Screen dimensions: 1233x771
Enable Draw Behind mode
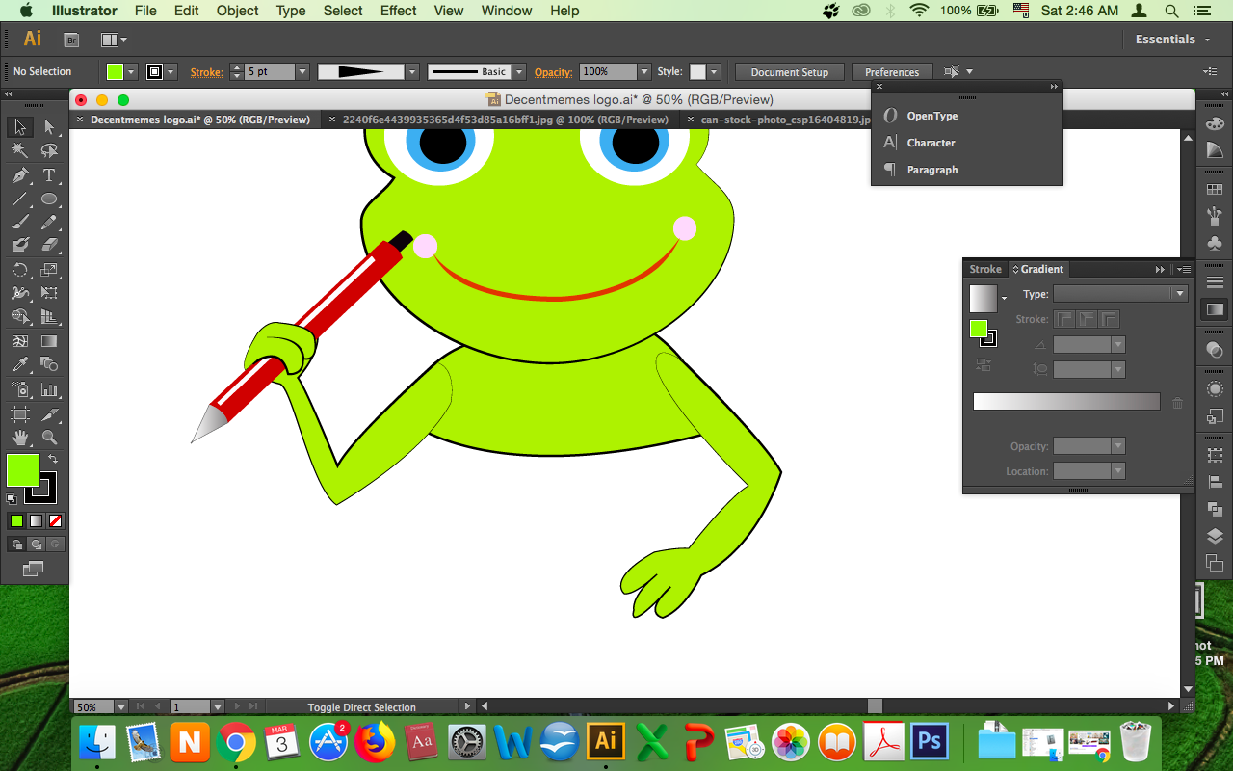click(36, 545)
